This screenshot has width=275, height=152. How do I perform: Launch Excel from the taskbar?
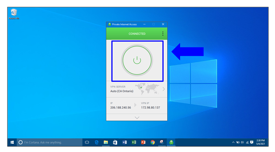[x=134, y=142]
